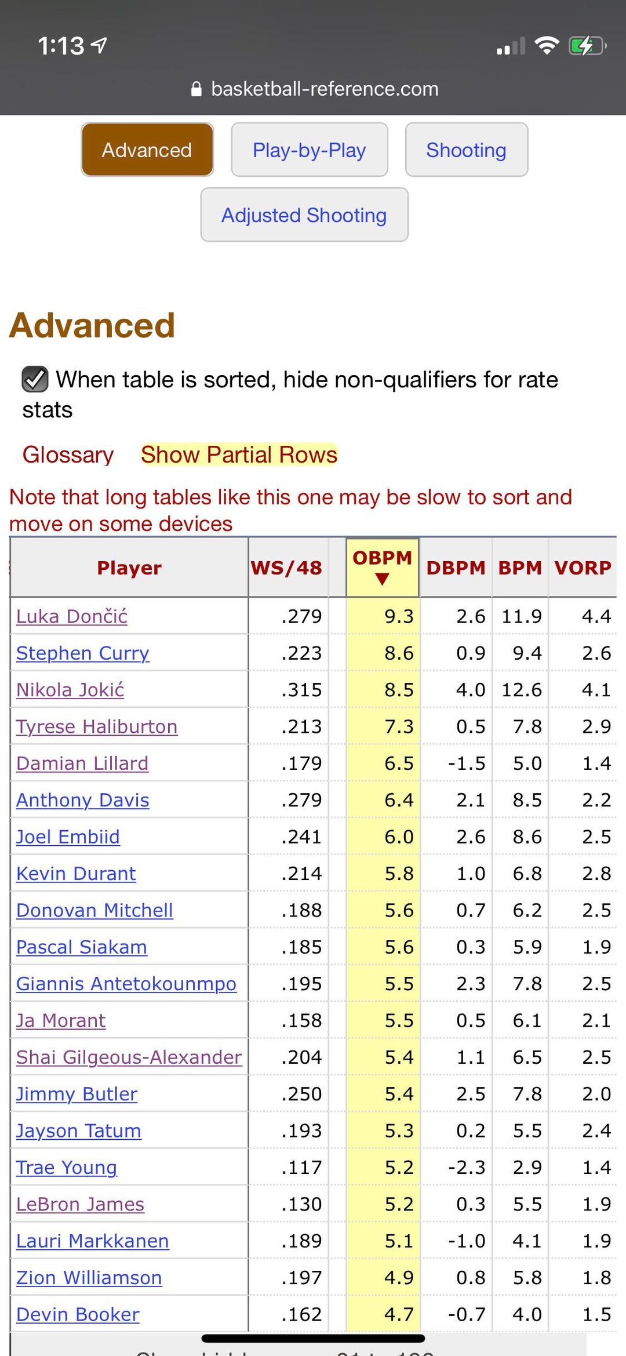Open the Adjusted Shooting tab

(x=304, y=215)
